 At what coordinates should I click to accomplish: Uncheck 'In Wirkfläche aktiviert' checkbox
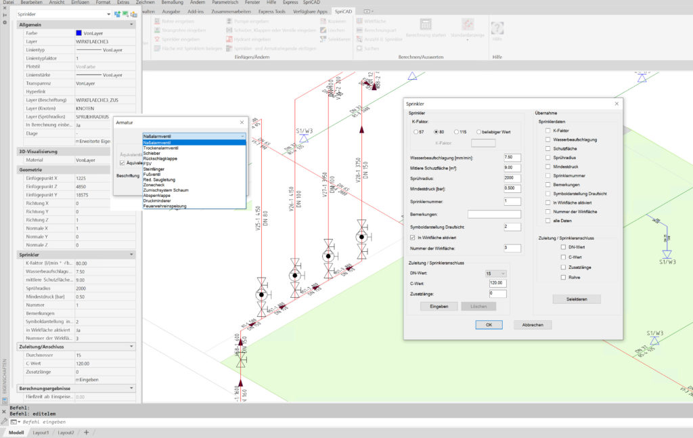413,238
